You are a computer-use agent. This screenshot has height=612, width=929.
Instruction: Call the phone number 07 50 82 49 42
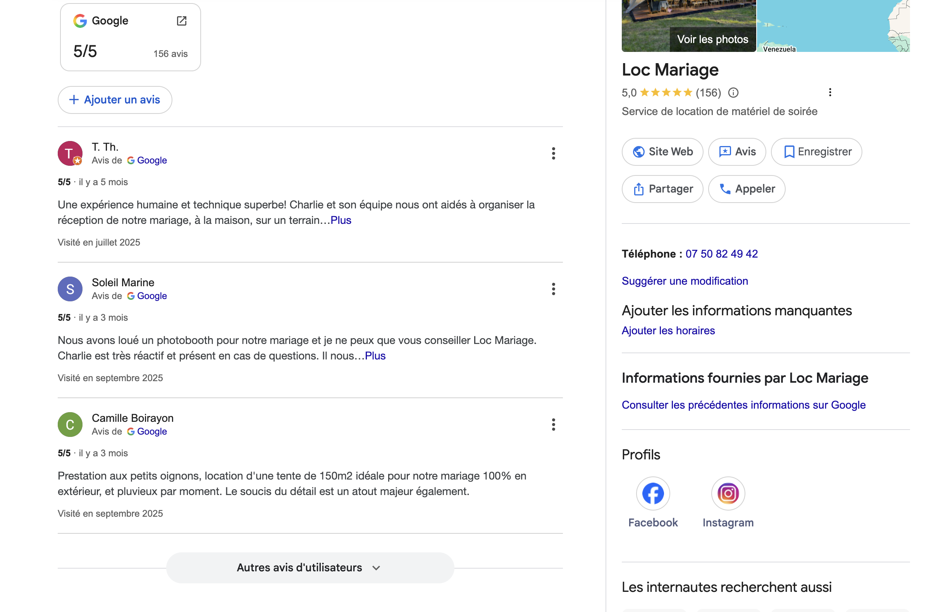coord(721,253)
